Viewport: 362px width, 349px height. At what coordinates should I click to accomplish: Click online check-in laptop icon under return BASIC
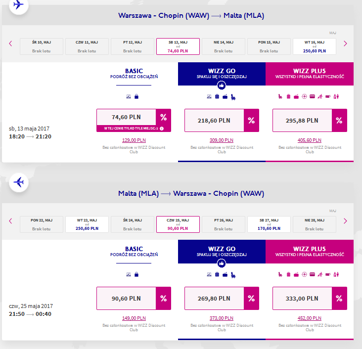point(129,274)
